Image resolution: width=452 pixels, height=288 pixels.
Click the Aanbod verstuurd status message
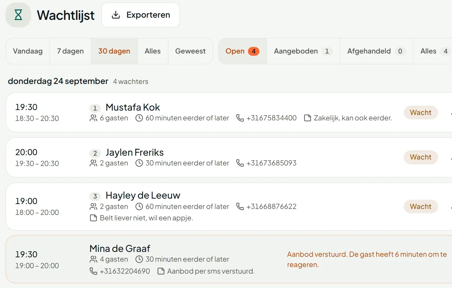click(x=367, y=259)
